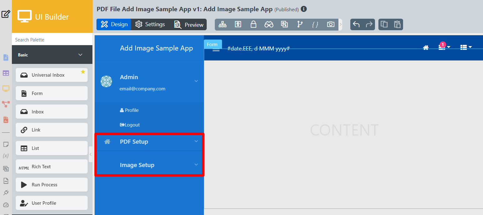Click the sitemap tree icon in toolbar

(x=223, y=25)
